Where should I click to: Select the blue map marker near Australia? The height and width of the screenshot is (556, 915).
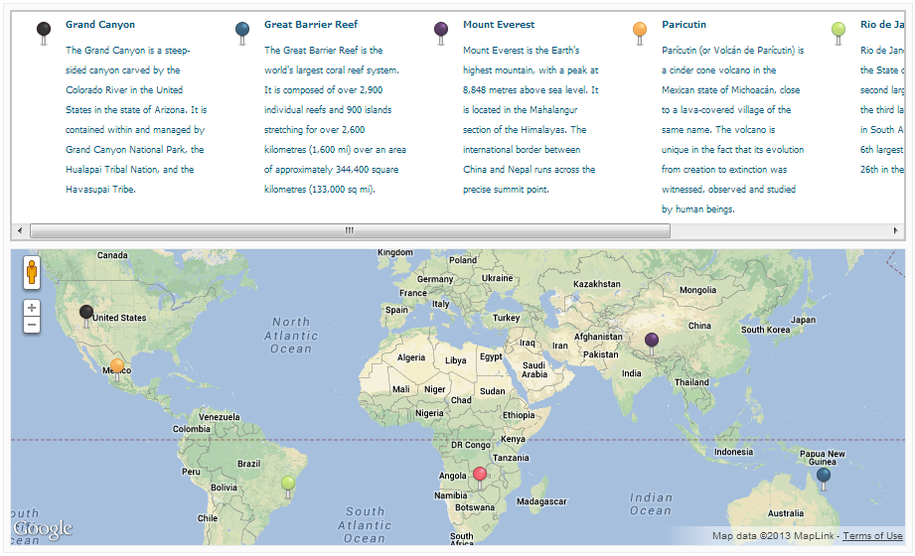click(824, 479)
